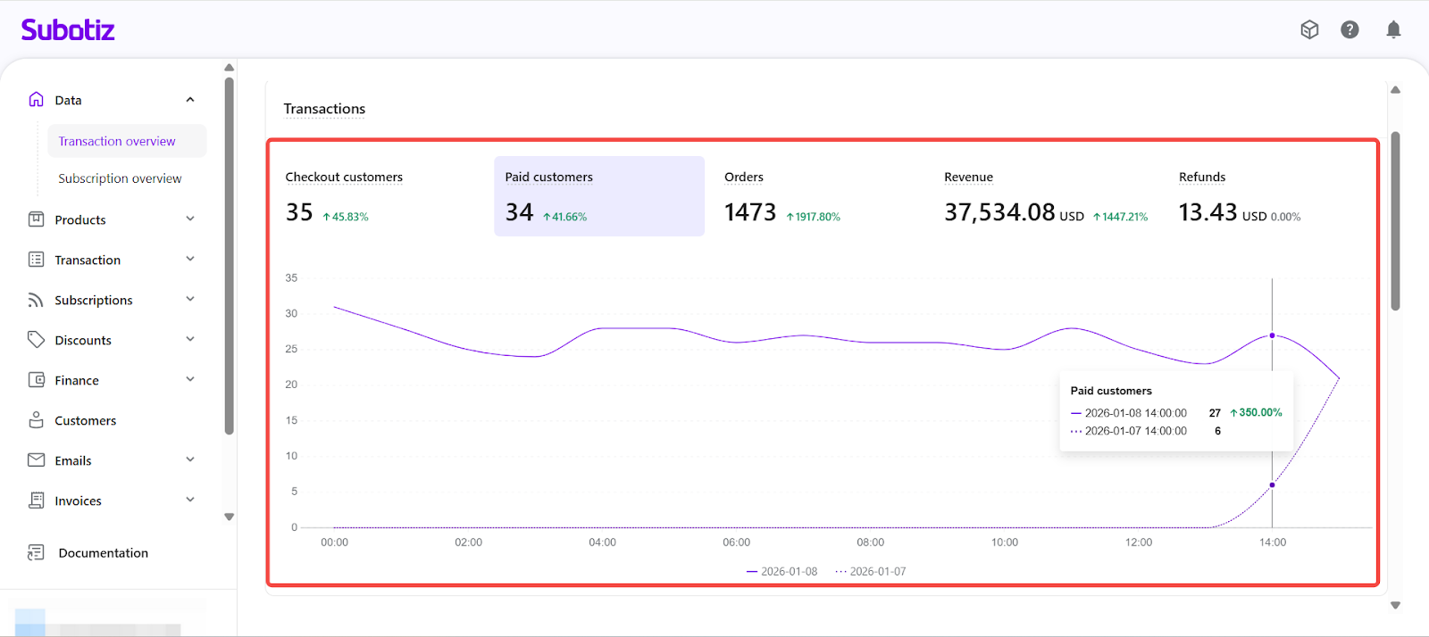
Task: Click the main content vertical scrollbar thumb
Action: [x=1395, y=221]
